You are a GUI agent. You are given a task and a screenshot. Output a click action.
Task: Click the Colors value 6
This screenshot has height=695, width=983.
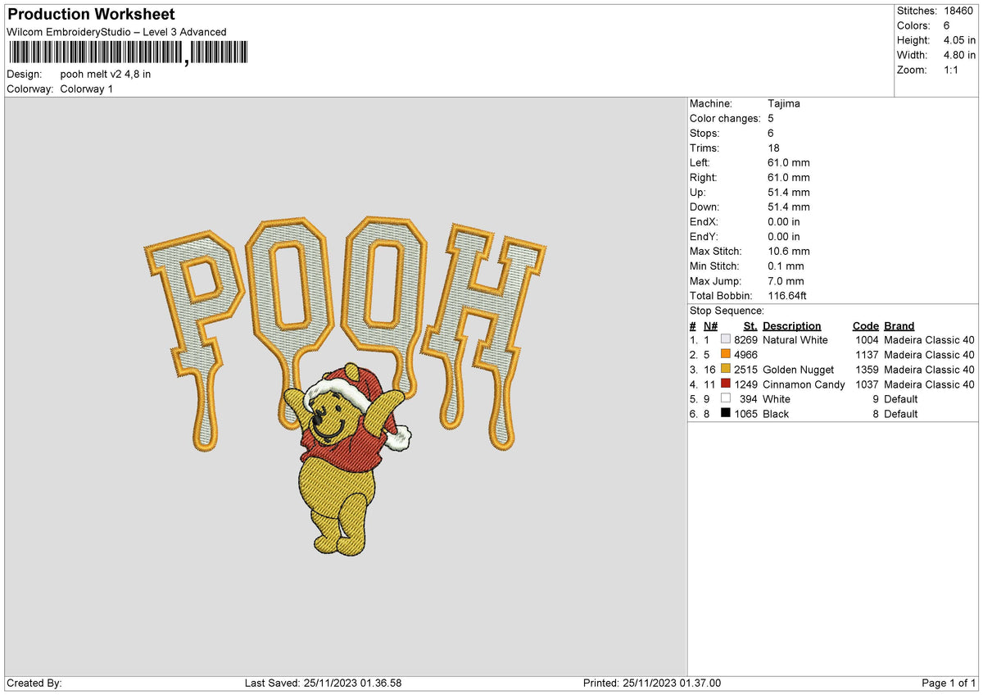(946, 25)
